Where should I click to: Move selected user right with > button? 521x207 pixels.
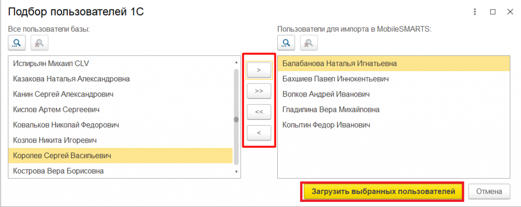(259, 70)
